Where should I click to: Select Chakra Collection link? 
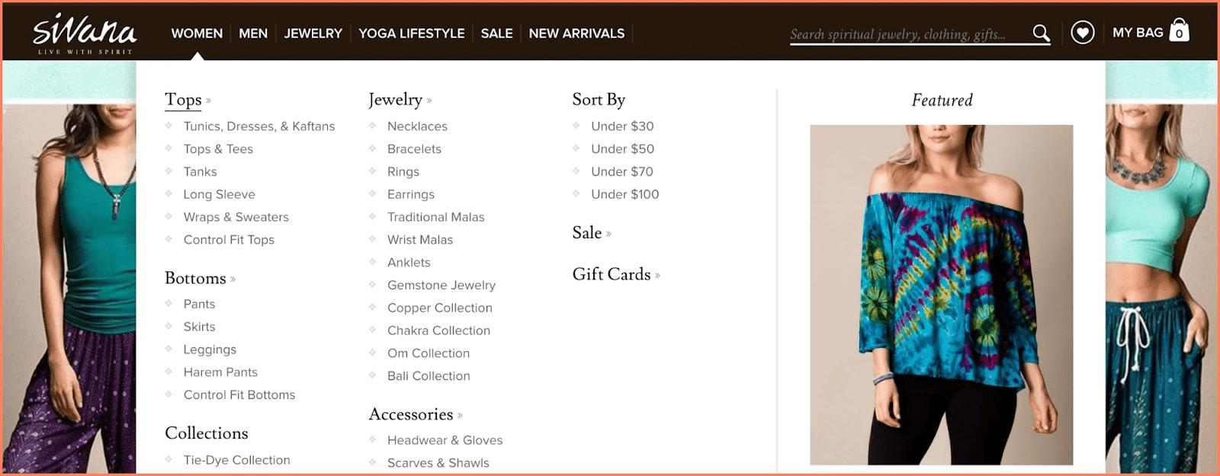coord(438,331)
